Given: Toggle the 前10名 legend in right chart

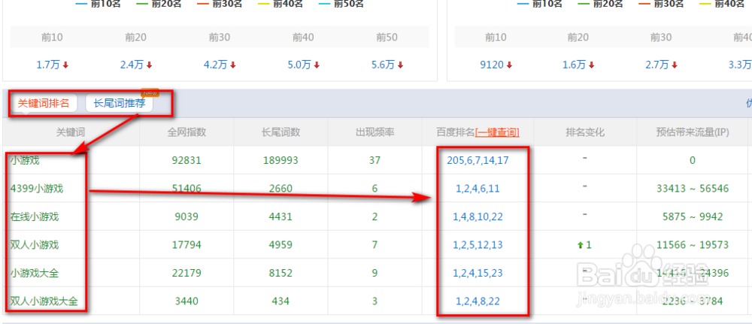Looking at the screenshot, I should click(539, 4).
